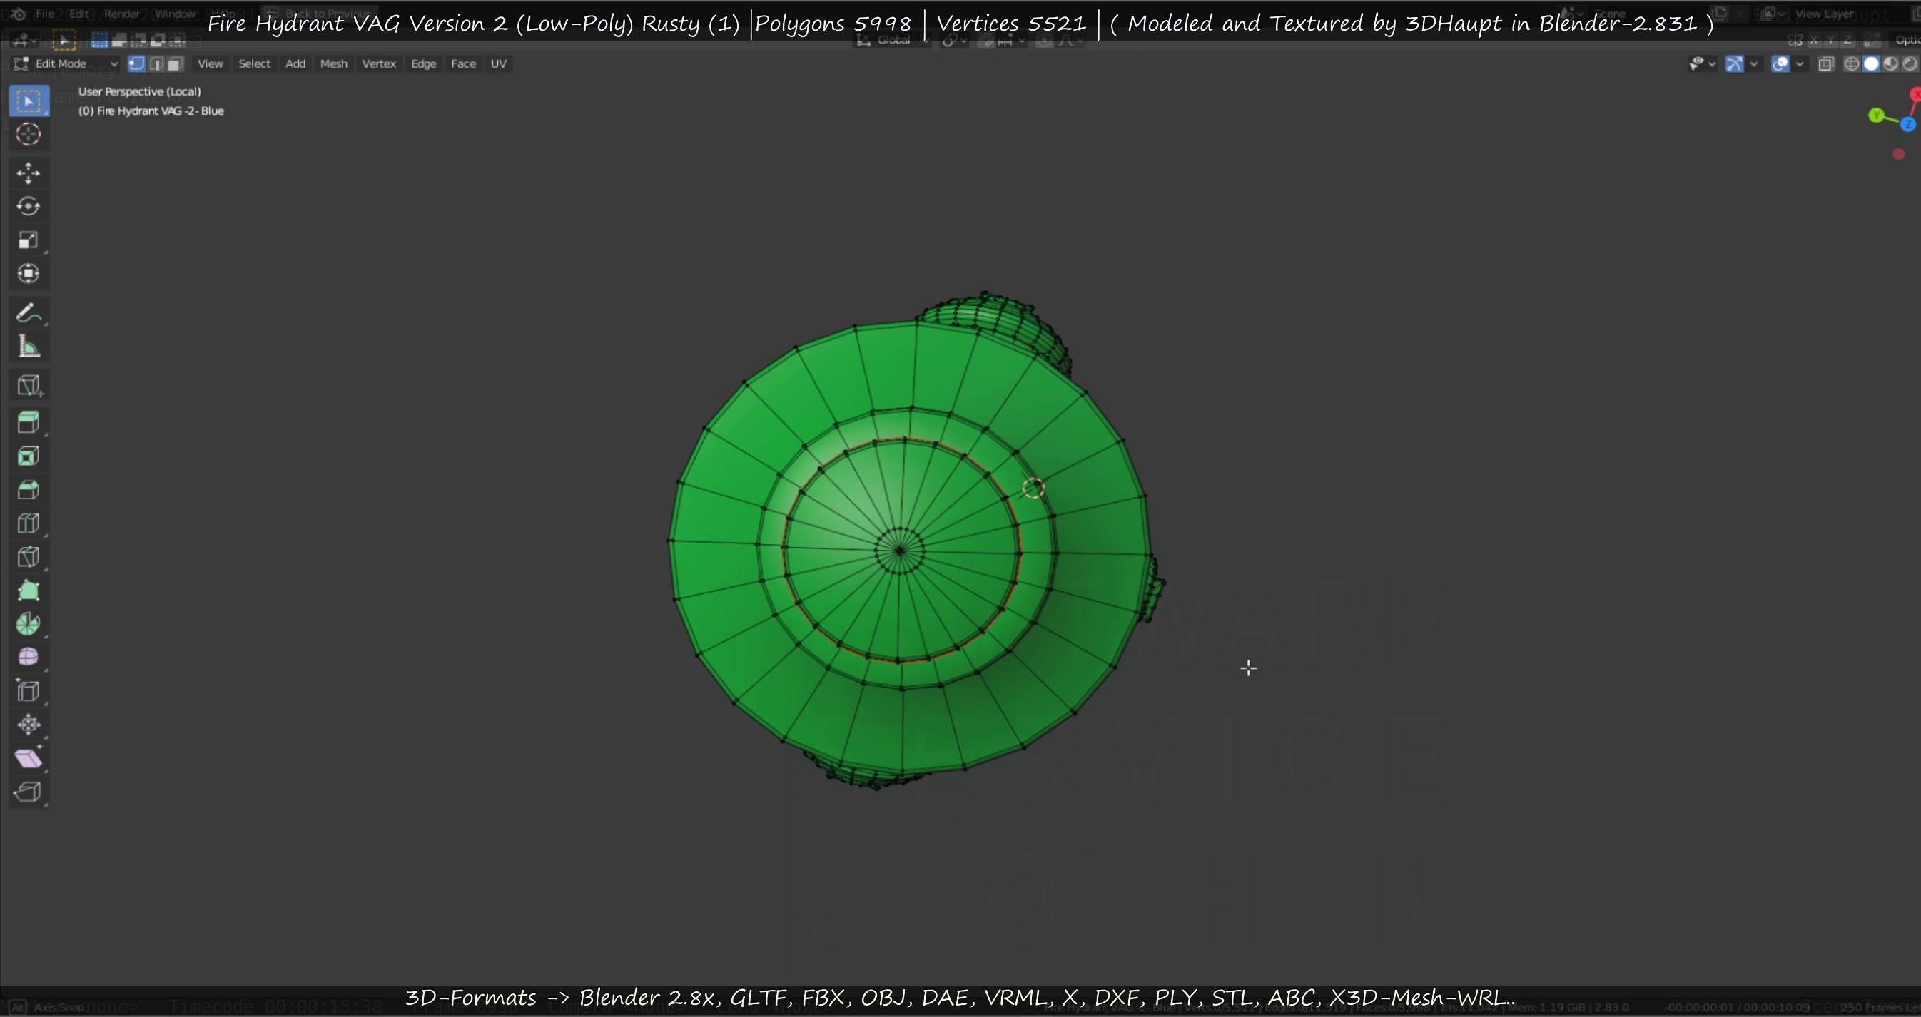
Task: Enable face select mode
Action: pyautogui.click(x=175, y=64)
